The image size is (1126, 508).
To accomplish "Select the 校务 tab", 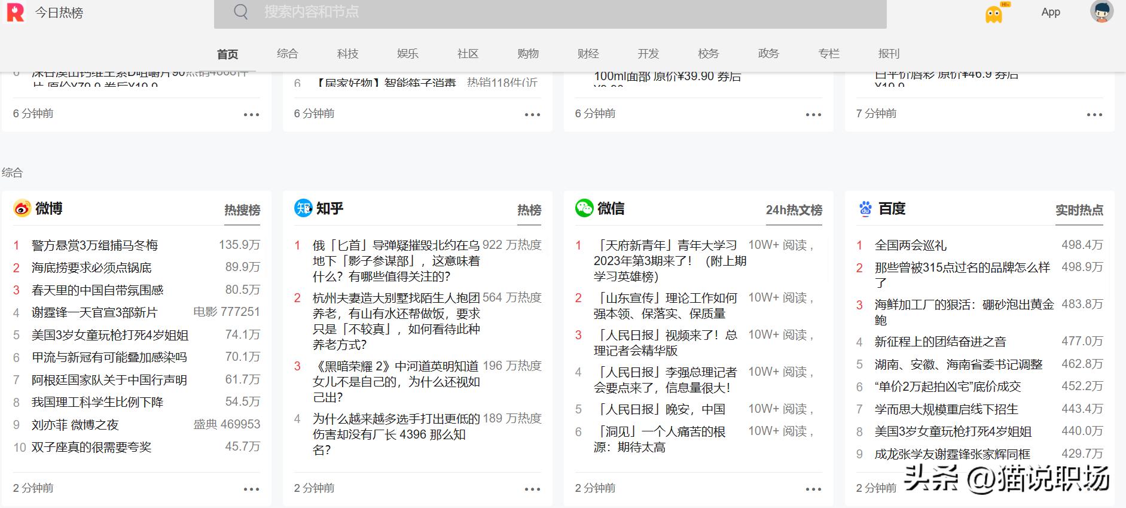I will [x=709, y=54].
